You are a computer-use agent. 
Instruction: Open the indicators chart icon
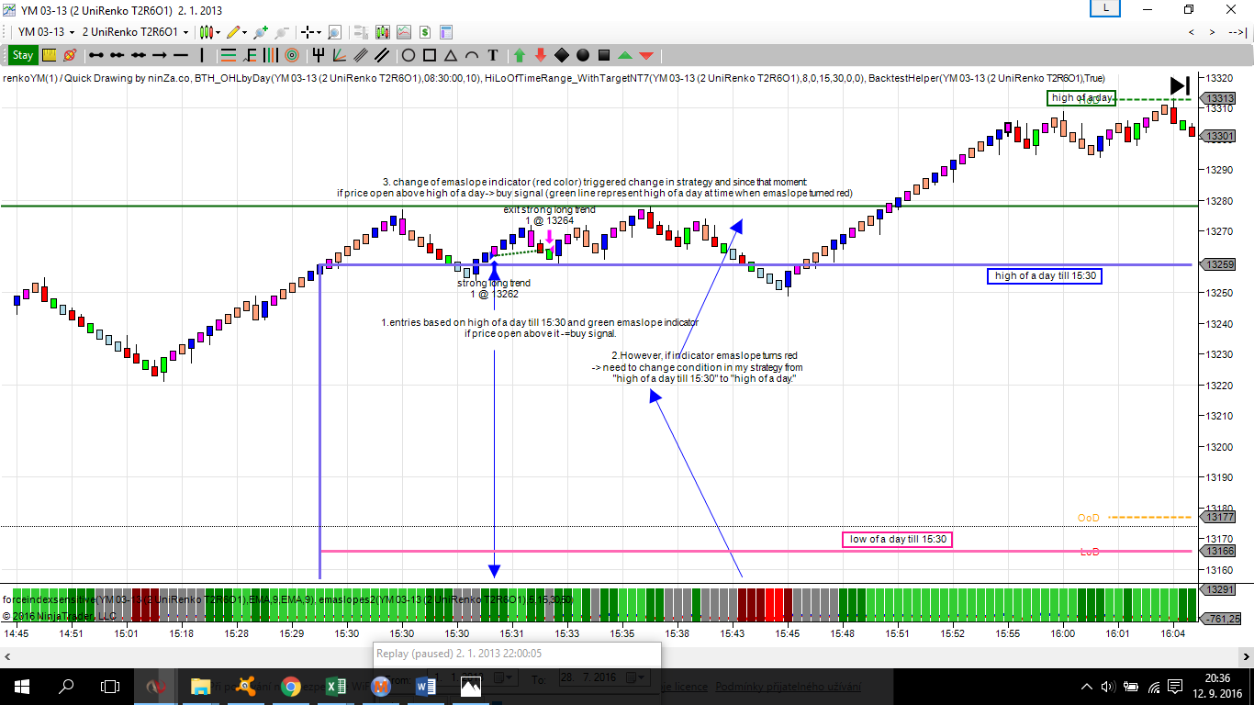tap(404, 31)
